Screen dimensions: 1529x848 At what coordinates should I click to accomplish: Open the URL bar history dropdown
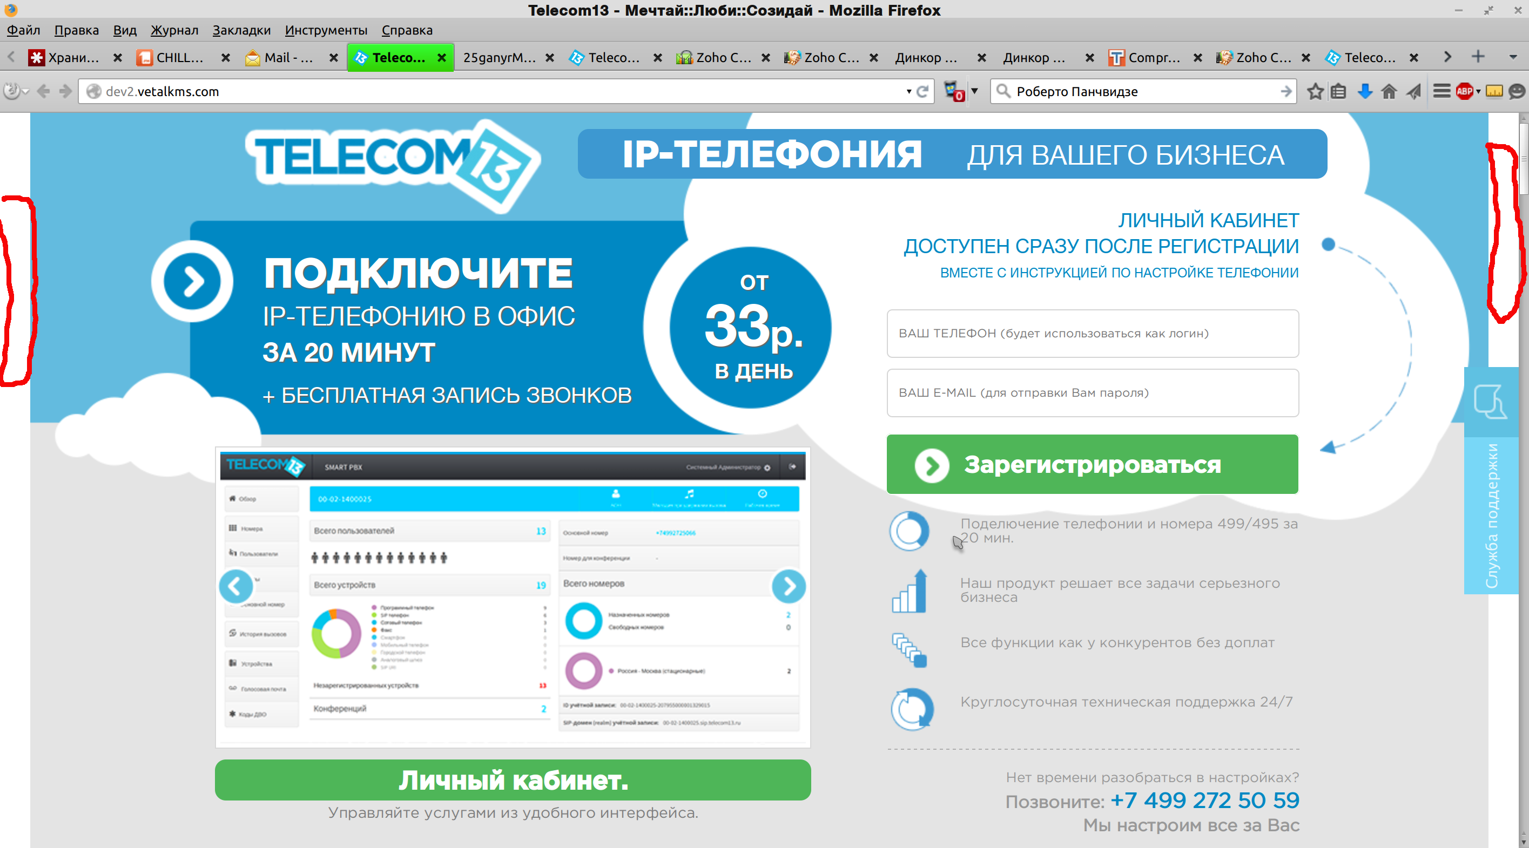pos(909,91)
